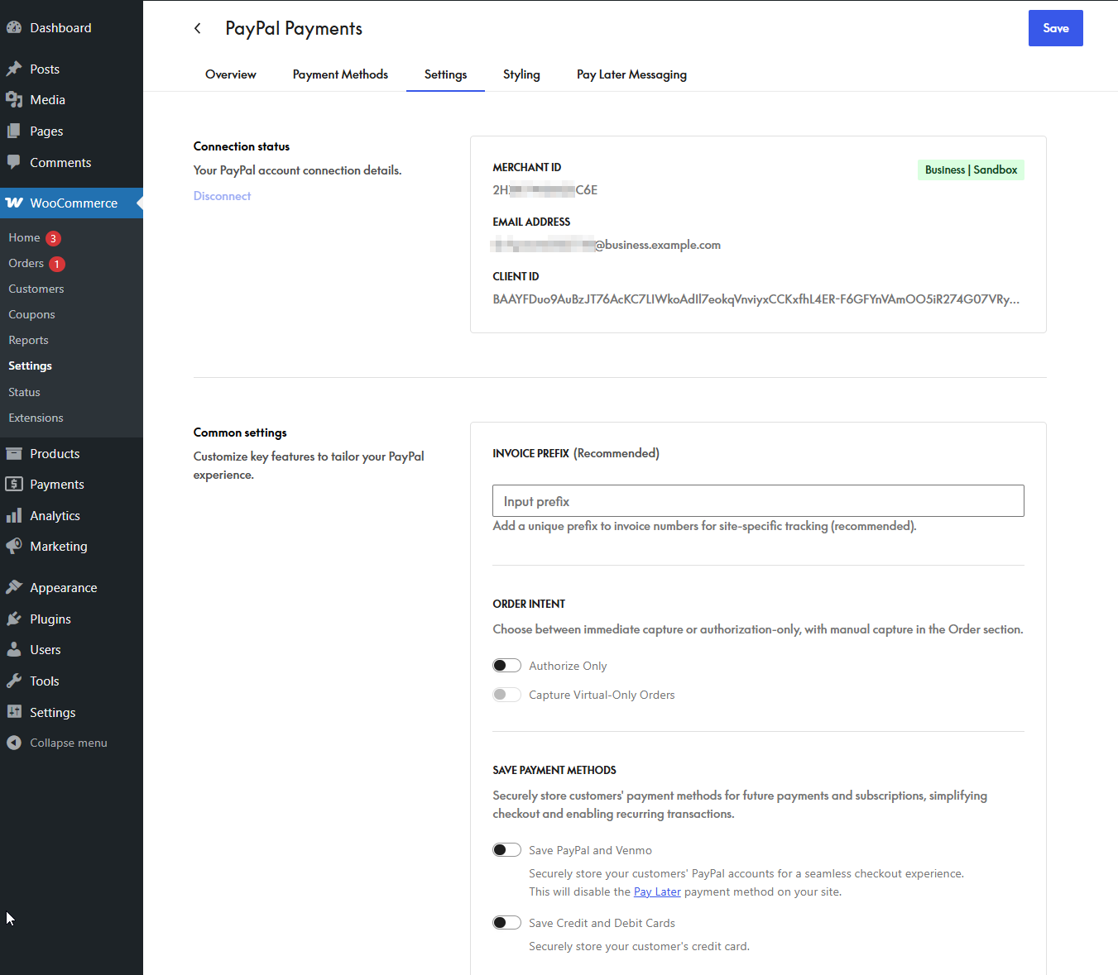Image resolution: width=1118 pixels, height=975 pixels.
Task: Click the Plugins icon
Action: pos(15,619)
